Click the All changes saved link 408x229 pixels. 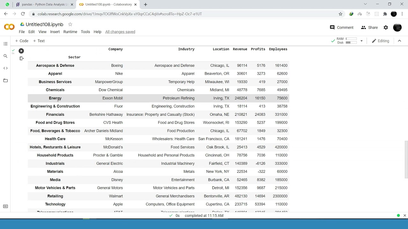click(x=120, y=32)
